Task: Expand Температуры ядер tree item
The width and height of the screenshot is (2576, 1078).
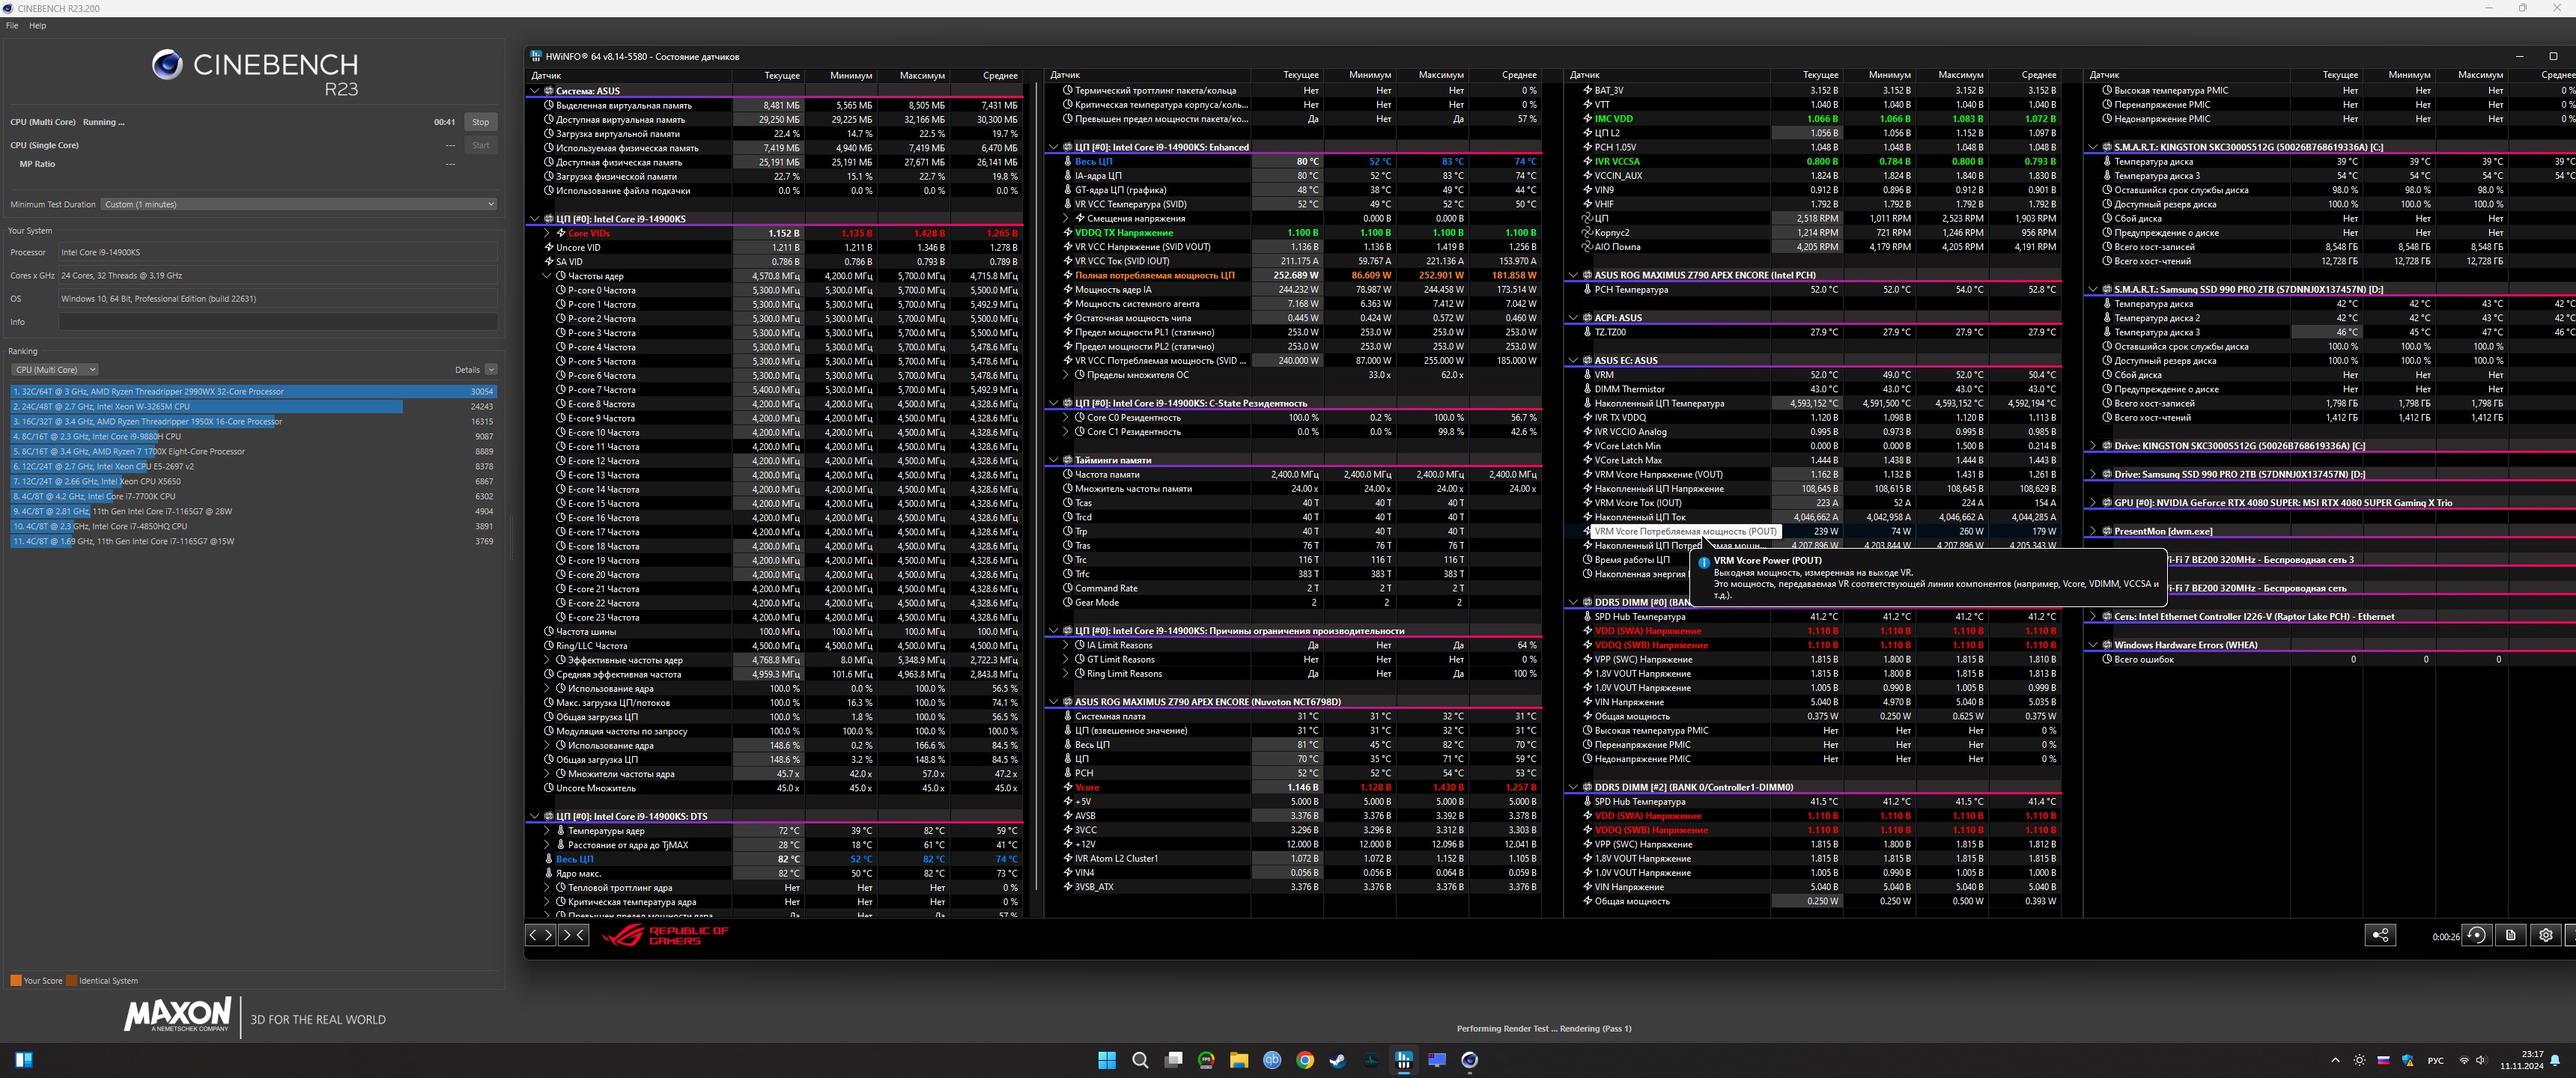Action: (x=547, y=831)
